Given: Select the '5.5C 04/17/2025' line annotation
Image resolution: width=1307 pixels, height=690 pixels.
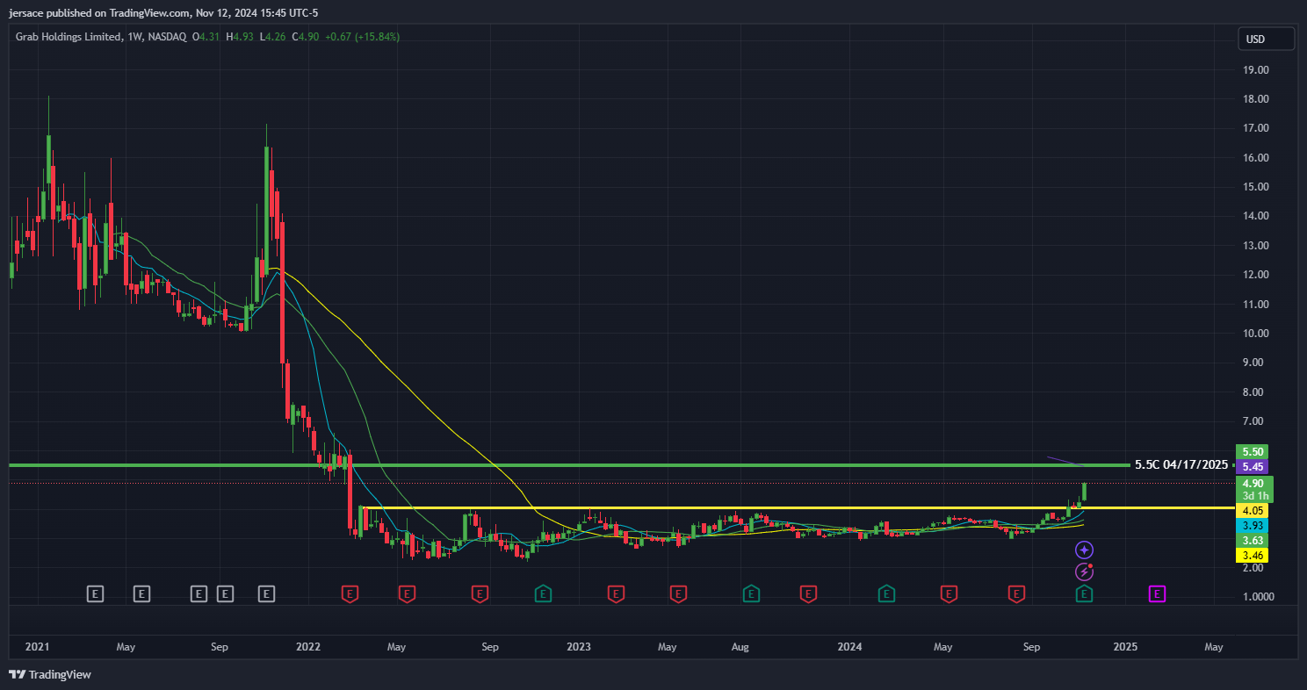Looking at the screenshot, I should (x=1181, y=464).
